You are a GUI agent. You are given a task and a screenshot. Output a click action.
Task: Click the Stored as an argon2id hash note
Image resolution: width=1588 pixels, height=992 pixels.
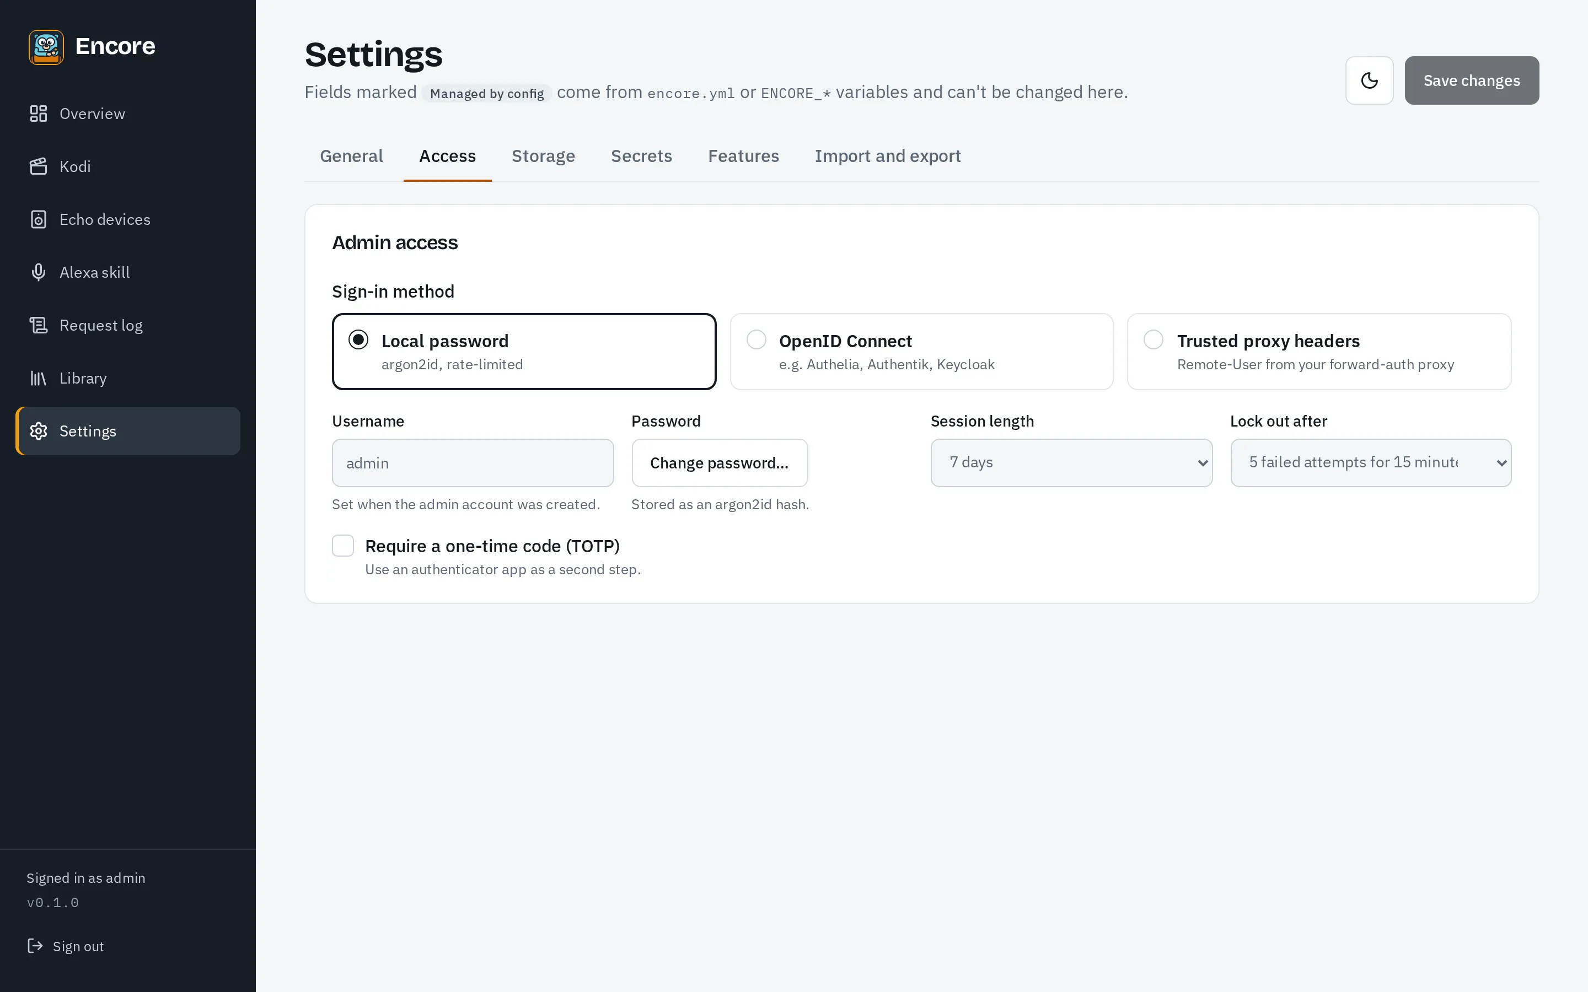click(x=720, y=504)
